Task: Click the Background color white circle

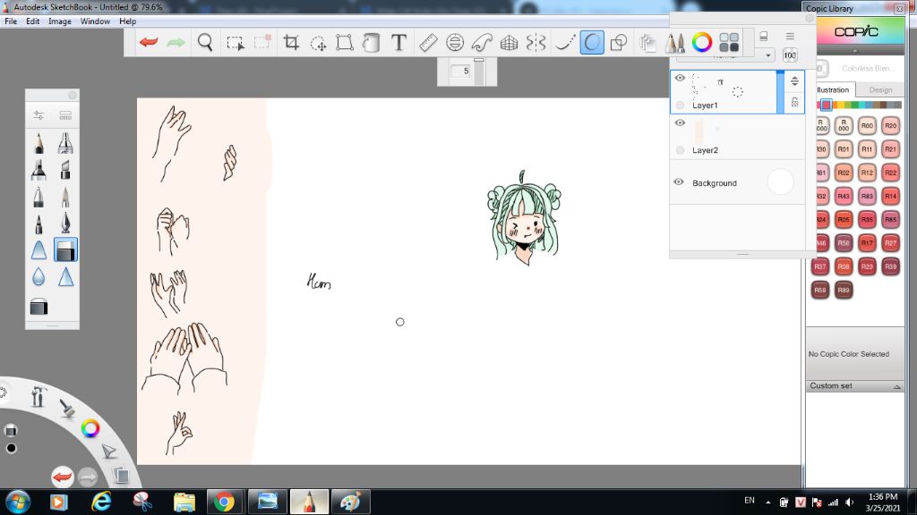Action: click(780, 182)
